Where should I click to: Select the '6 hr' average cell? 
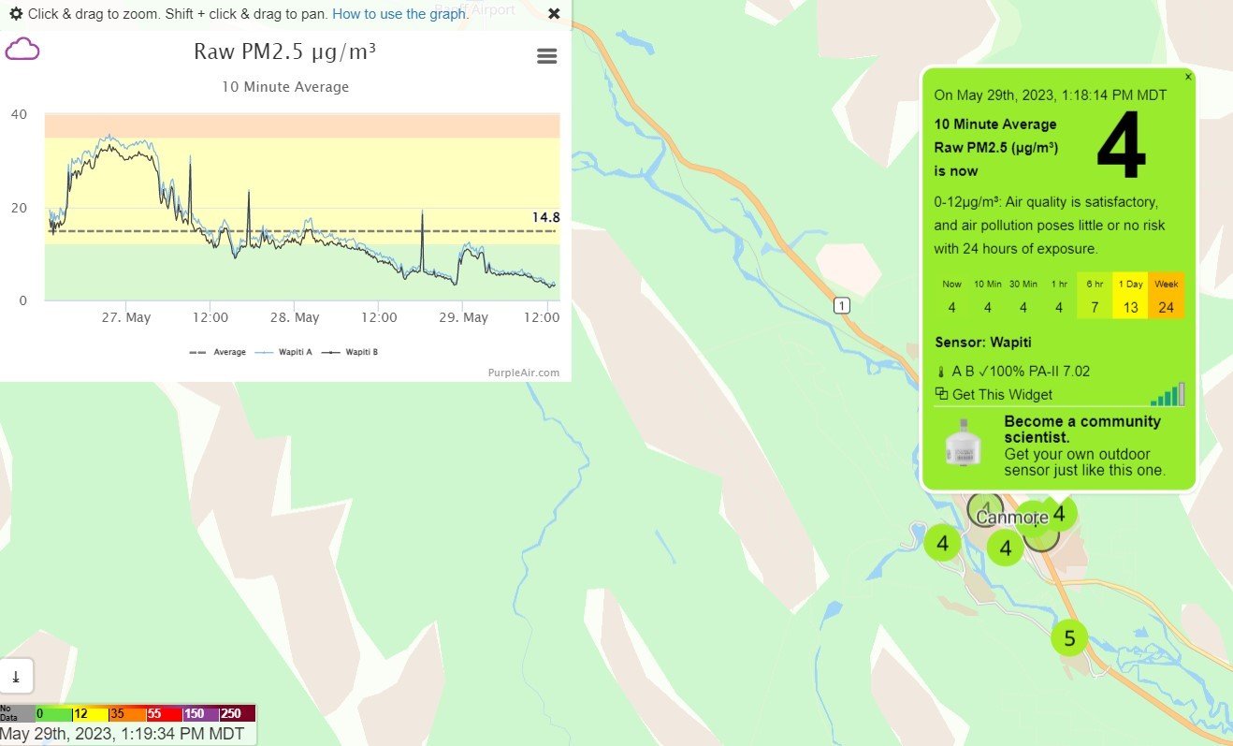1095,296
